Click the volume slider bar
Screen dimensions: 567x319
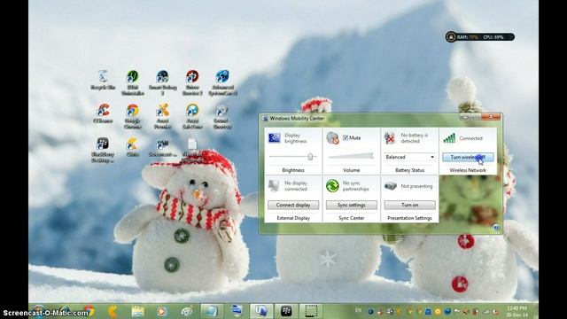point(351,156)
